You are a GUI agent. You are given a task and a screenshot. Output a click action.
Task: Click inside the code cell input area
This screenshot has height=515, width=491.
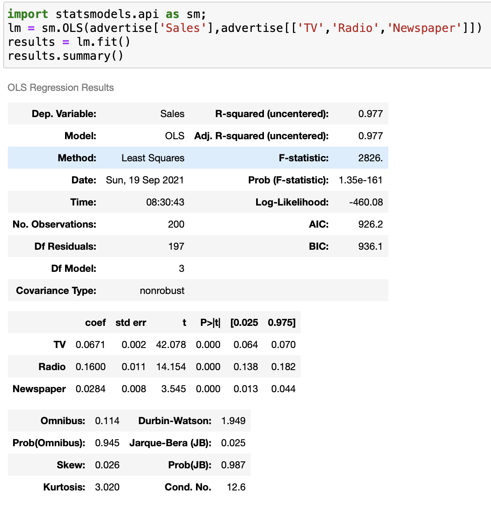[x=247, y=35]
